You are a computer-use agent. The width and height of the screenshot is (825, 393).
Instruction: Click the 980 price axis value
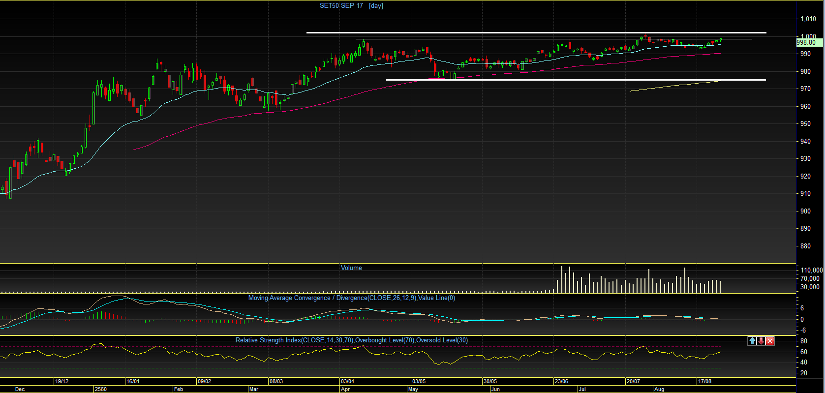pos(805,72)
